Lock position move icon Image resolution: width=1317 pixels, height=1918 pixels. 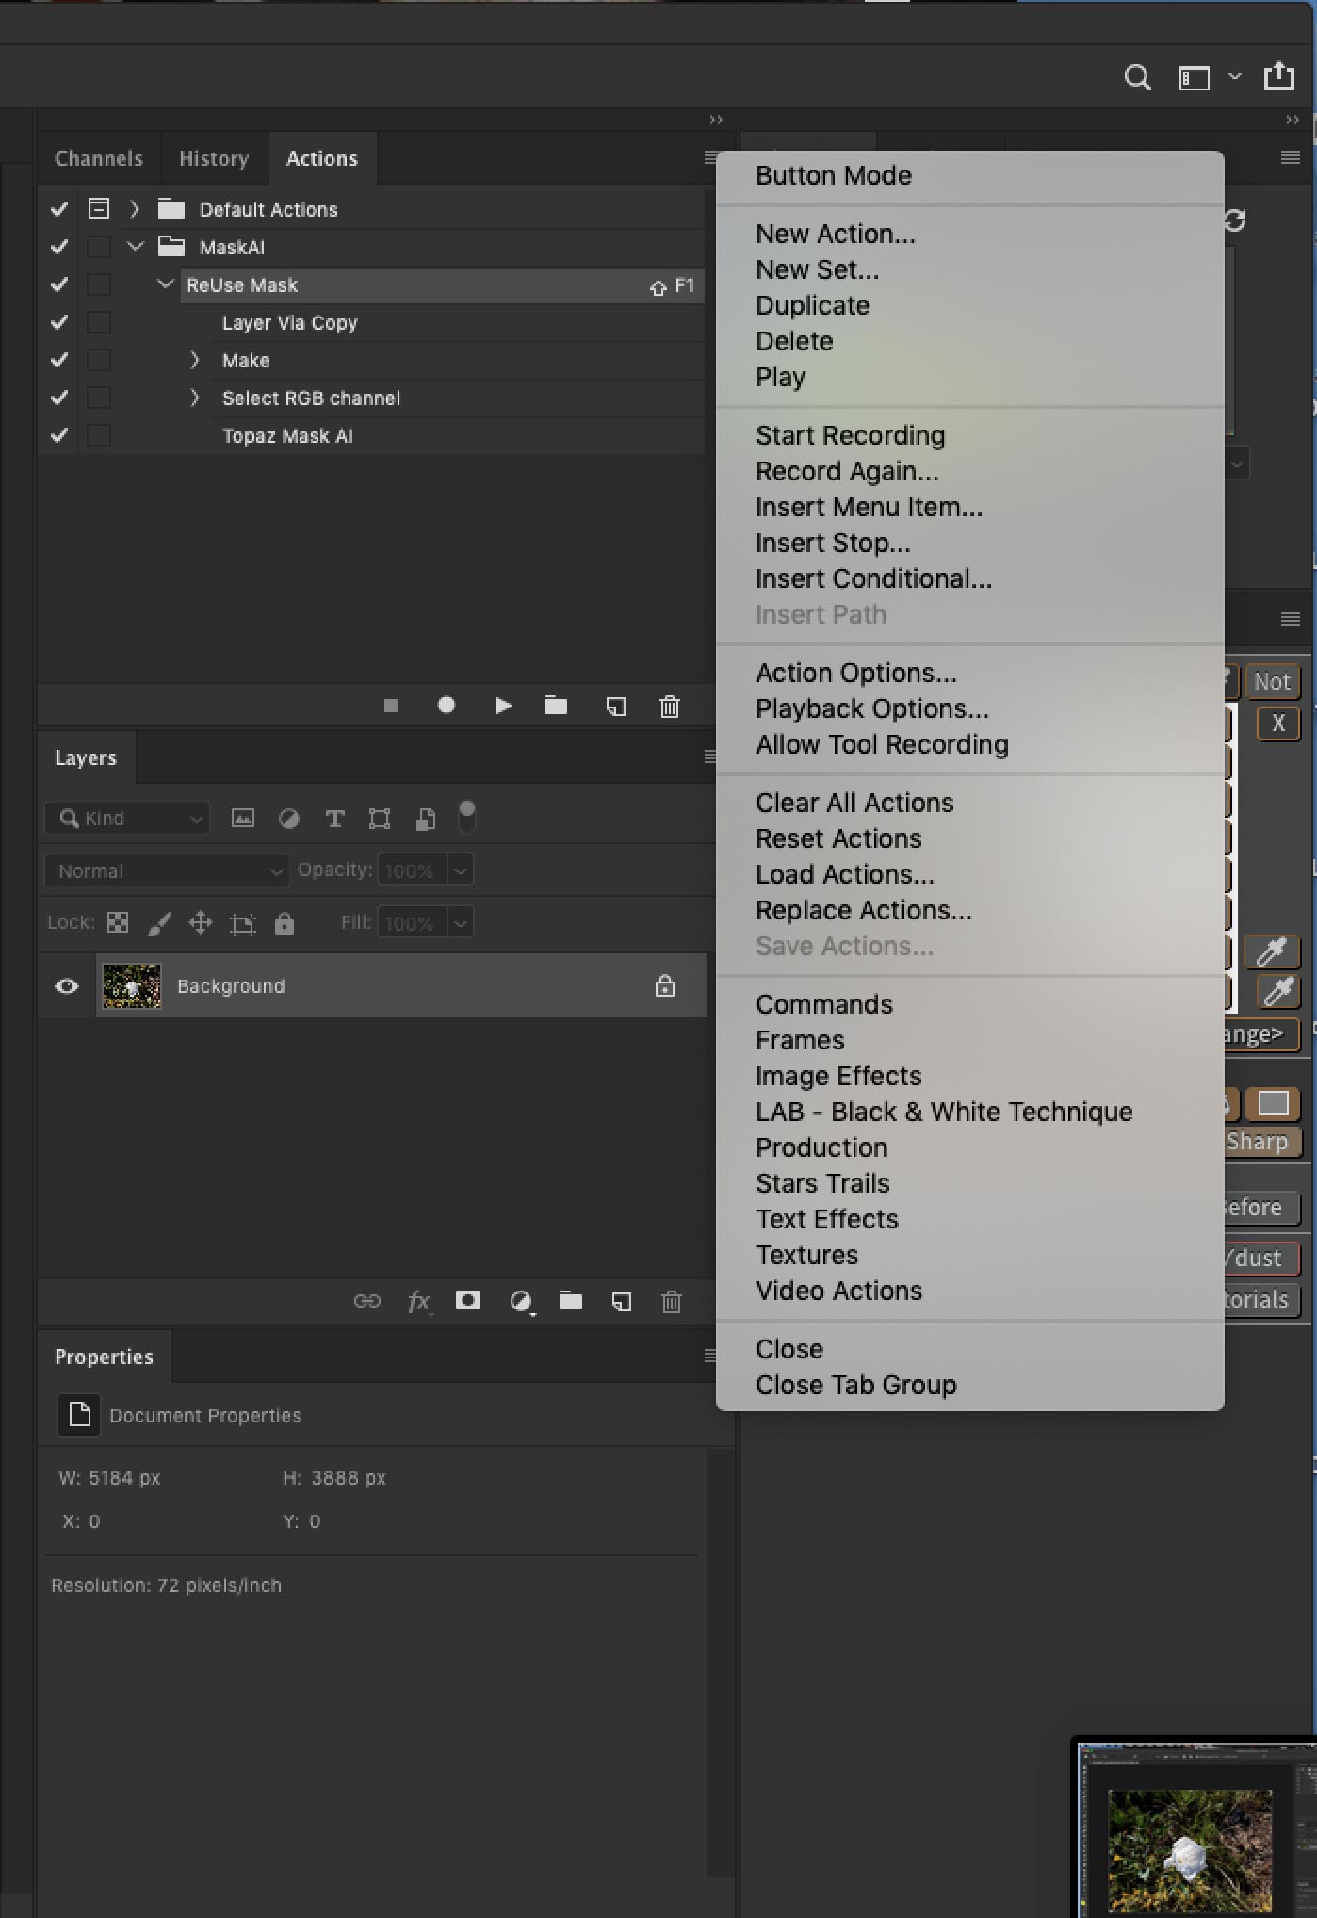[x=201, y=922]
